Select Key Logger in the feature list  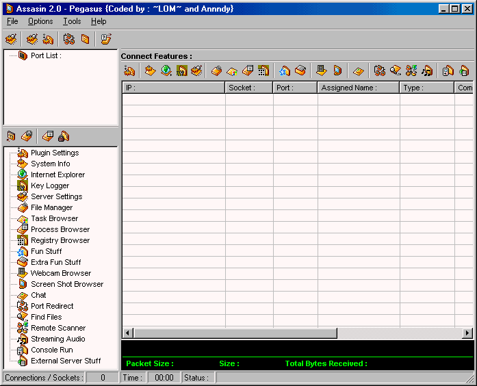coord(49,185)
